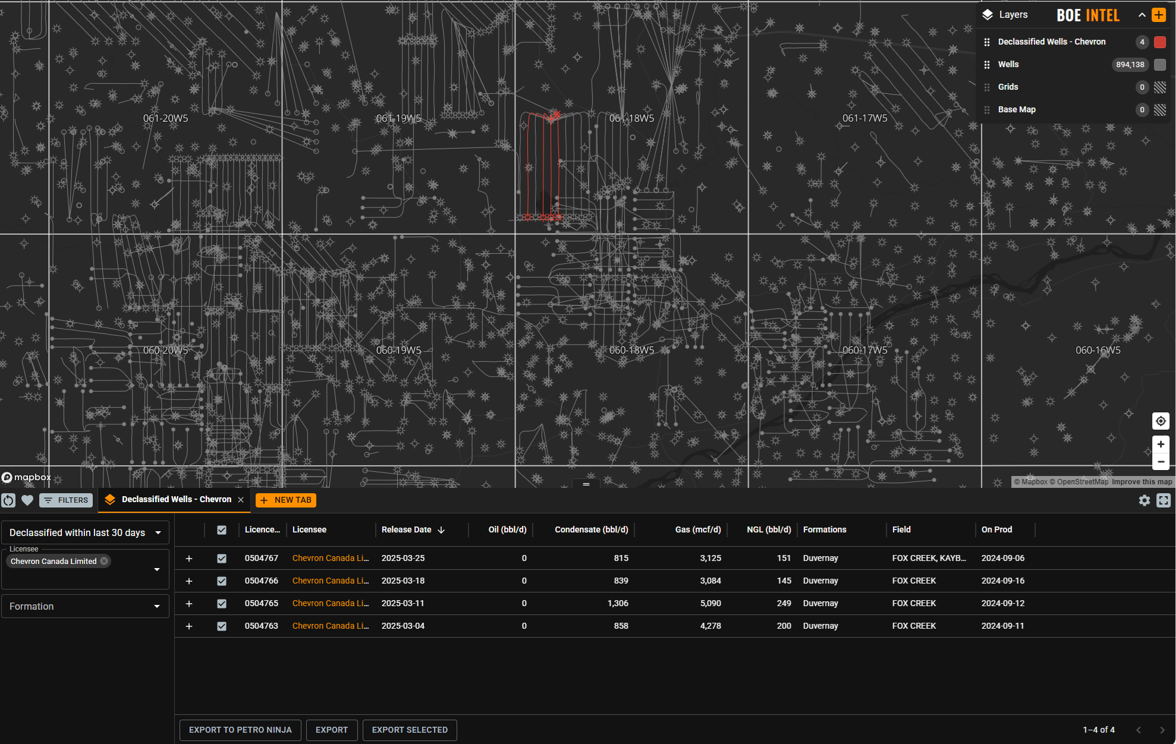Uncheck the row for licence 0504767

click(x=222, y=559)
